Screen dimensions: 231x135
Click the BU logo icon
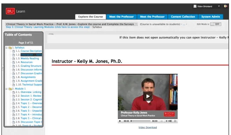tap(10, 11)
